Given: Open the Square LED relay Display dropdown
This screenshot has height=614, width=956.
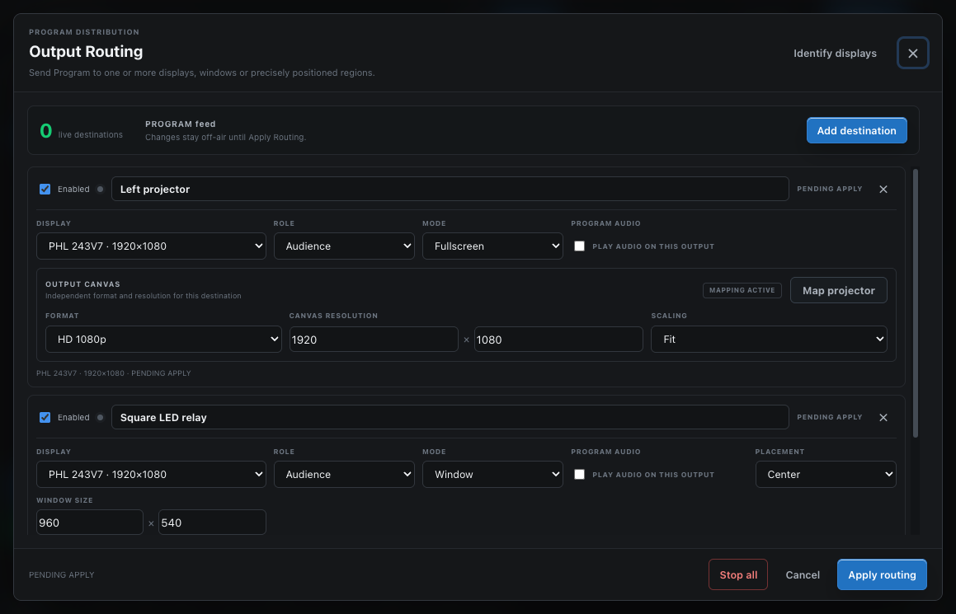Looking at the screenshot, I should coord(151,475).
